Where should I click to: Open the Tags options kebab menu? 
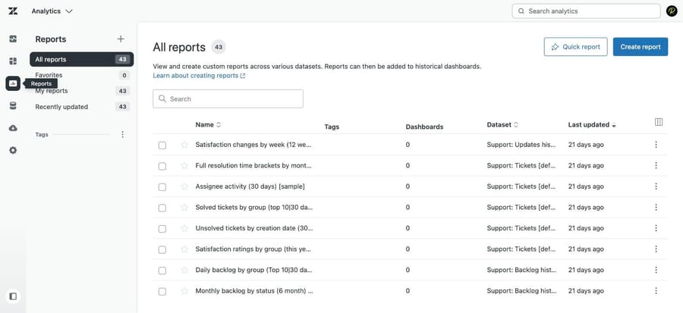click(122, 135)
